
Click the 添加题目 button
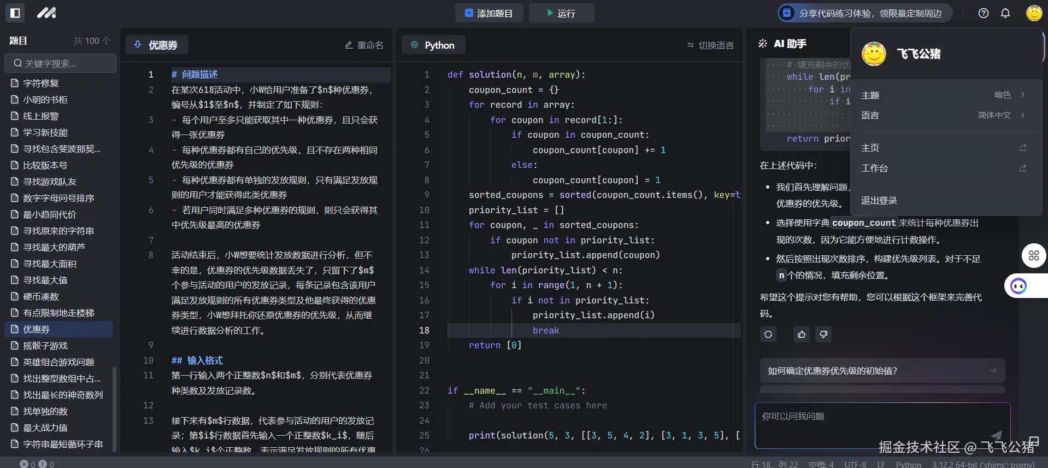click(489, 13)
